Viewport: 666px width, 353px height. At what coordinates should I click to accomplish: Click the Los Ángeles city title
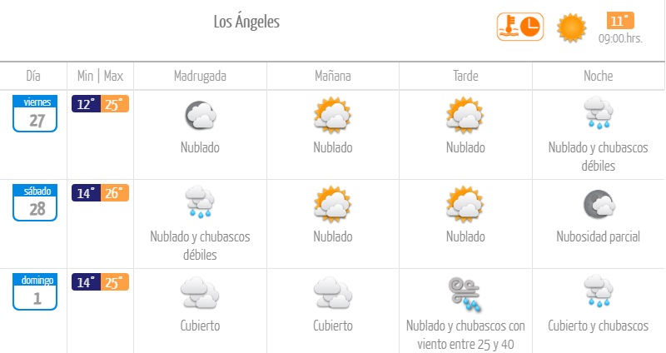pyautogui.click(x=246, y=22)
